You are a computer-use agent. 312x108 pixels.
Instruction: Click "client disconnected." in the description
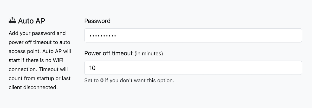(x=33, y=87)
